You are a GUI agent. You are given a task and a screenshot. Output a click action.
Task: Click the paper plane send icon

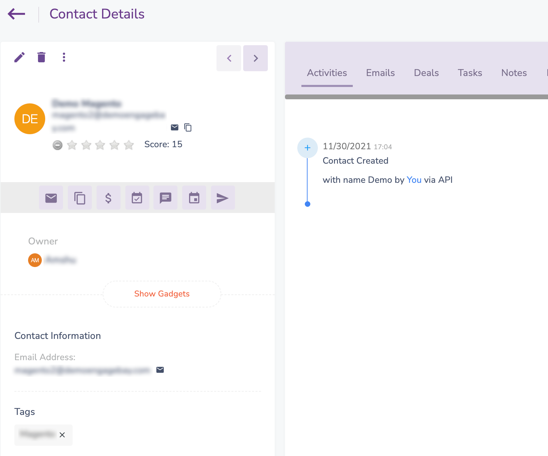pos(223,198)
